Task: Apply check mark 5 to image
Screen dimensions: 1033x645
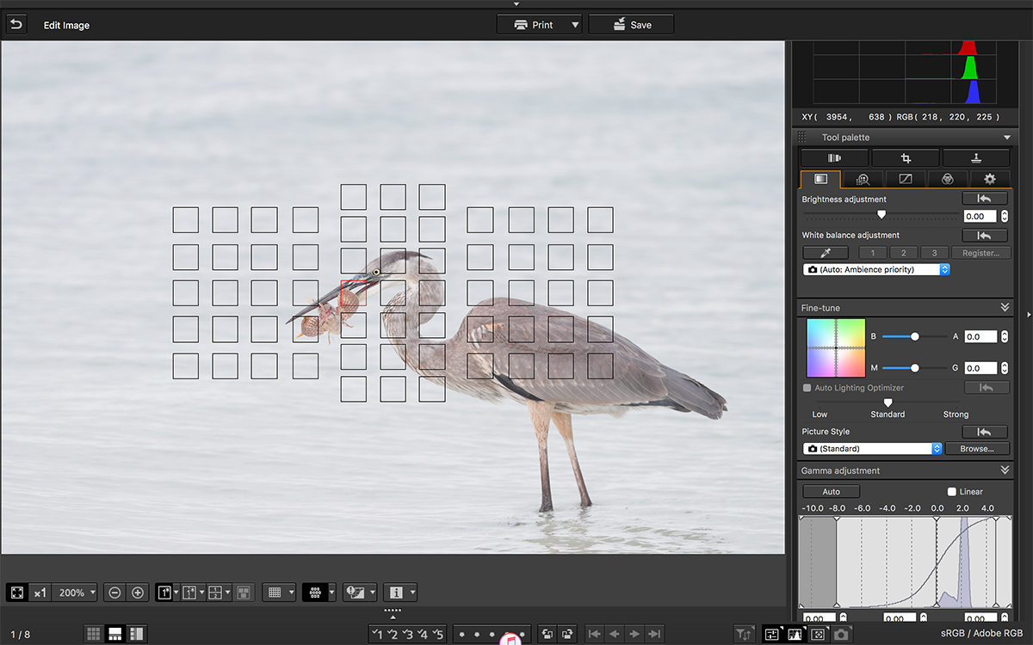Action: coord(437,634)
